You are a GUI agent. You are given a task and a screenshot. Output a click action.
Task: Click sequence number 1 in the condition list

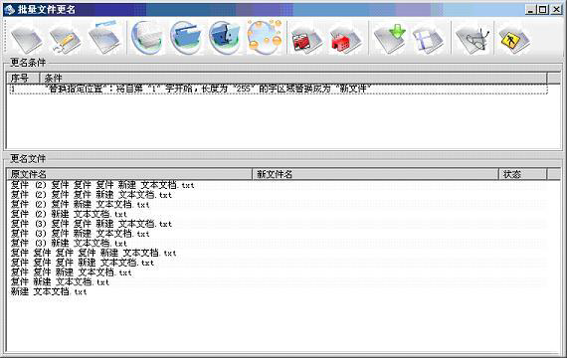click(x=13, y=89)
